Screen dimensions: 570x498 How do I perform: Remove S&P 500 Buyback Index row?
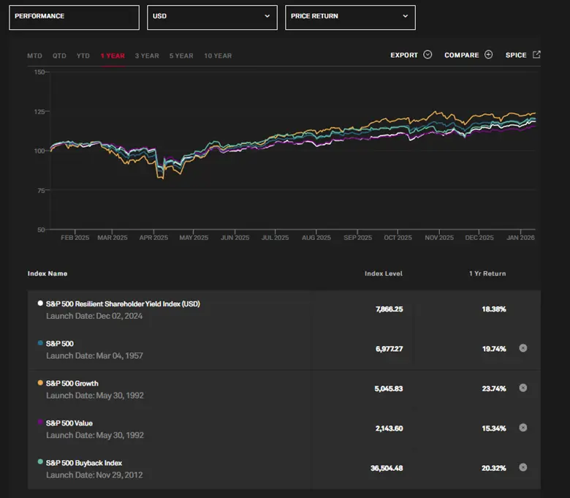click(x=522, y=467)
